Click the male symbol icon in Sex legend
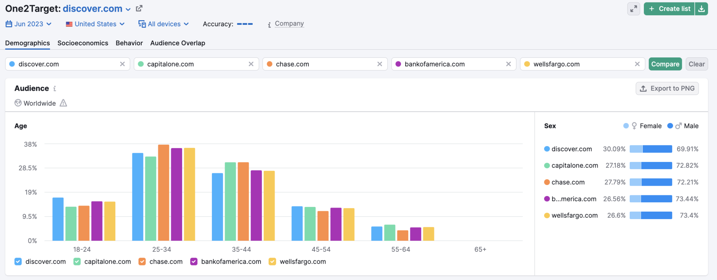This screenshot has height=280, width=717. pyautogui.click(x=678, y=126)
